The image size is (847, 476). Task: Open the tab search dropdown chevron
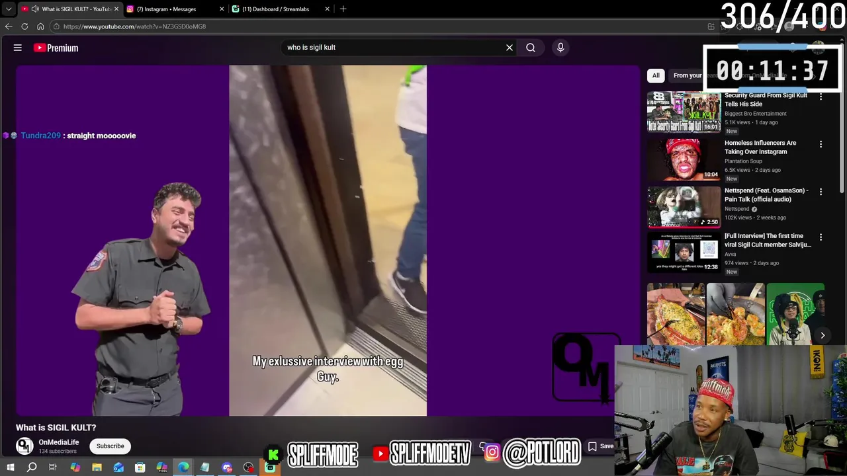(9, 9)
